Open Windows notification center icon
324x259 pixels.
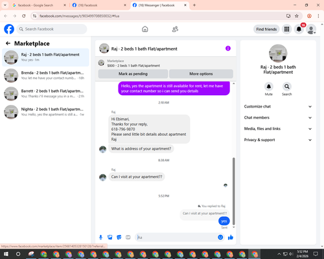316,254
